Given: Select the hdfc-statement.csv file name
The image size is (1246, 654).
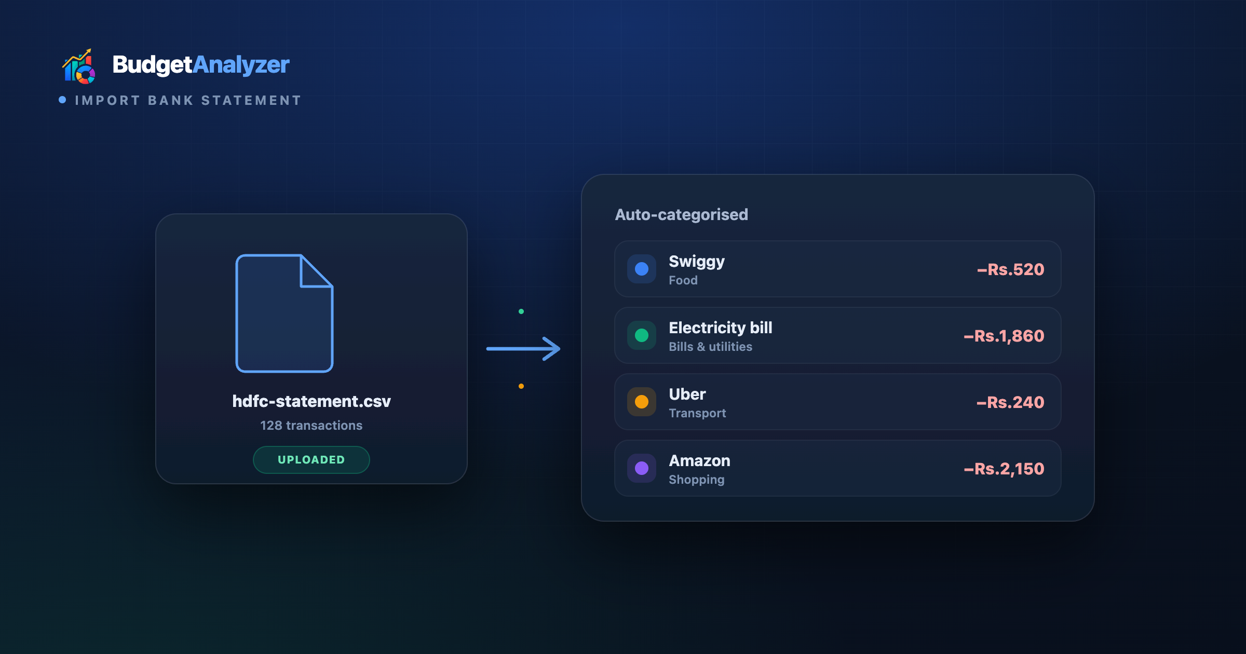Looking at the screenshot, I should (311, 401).
